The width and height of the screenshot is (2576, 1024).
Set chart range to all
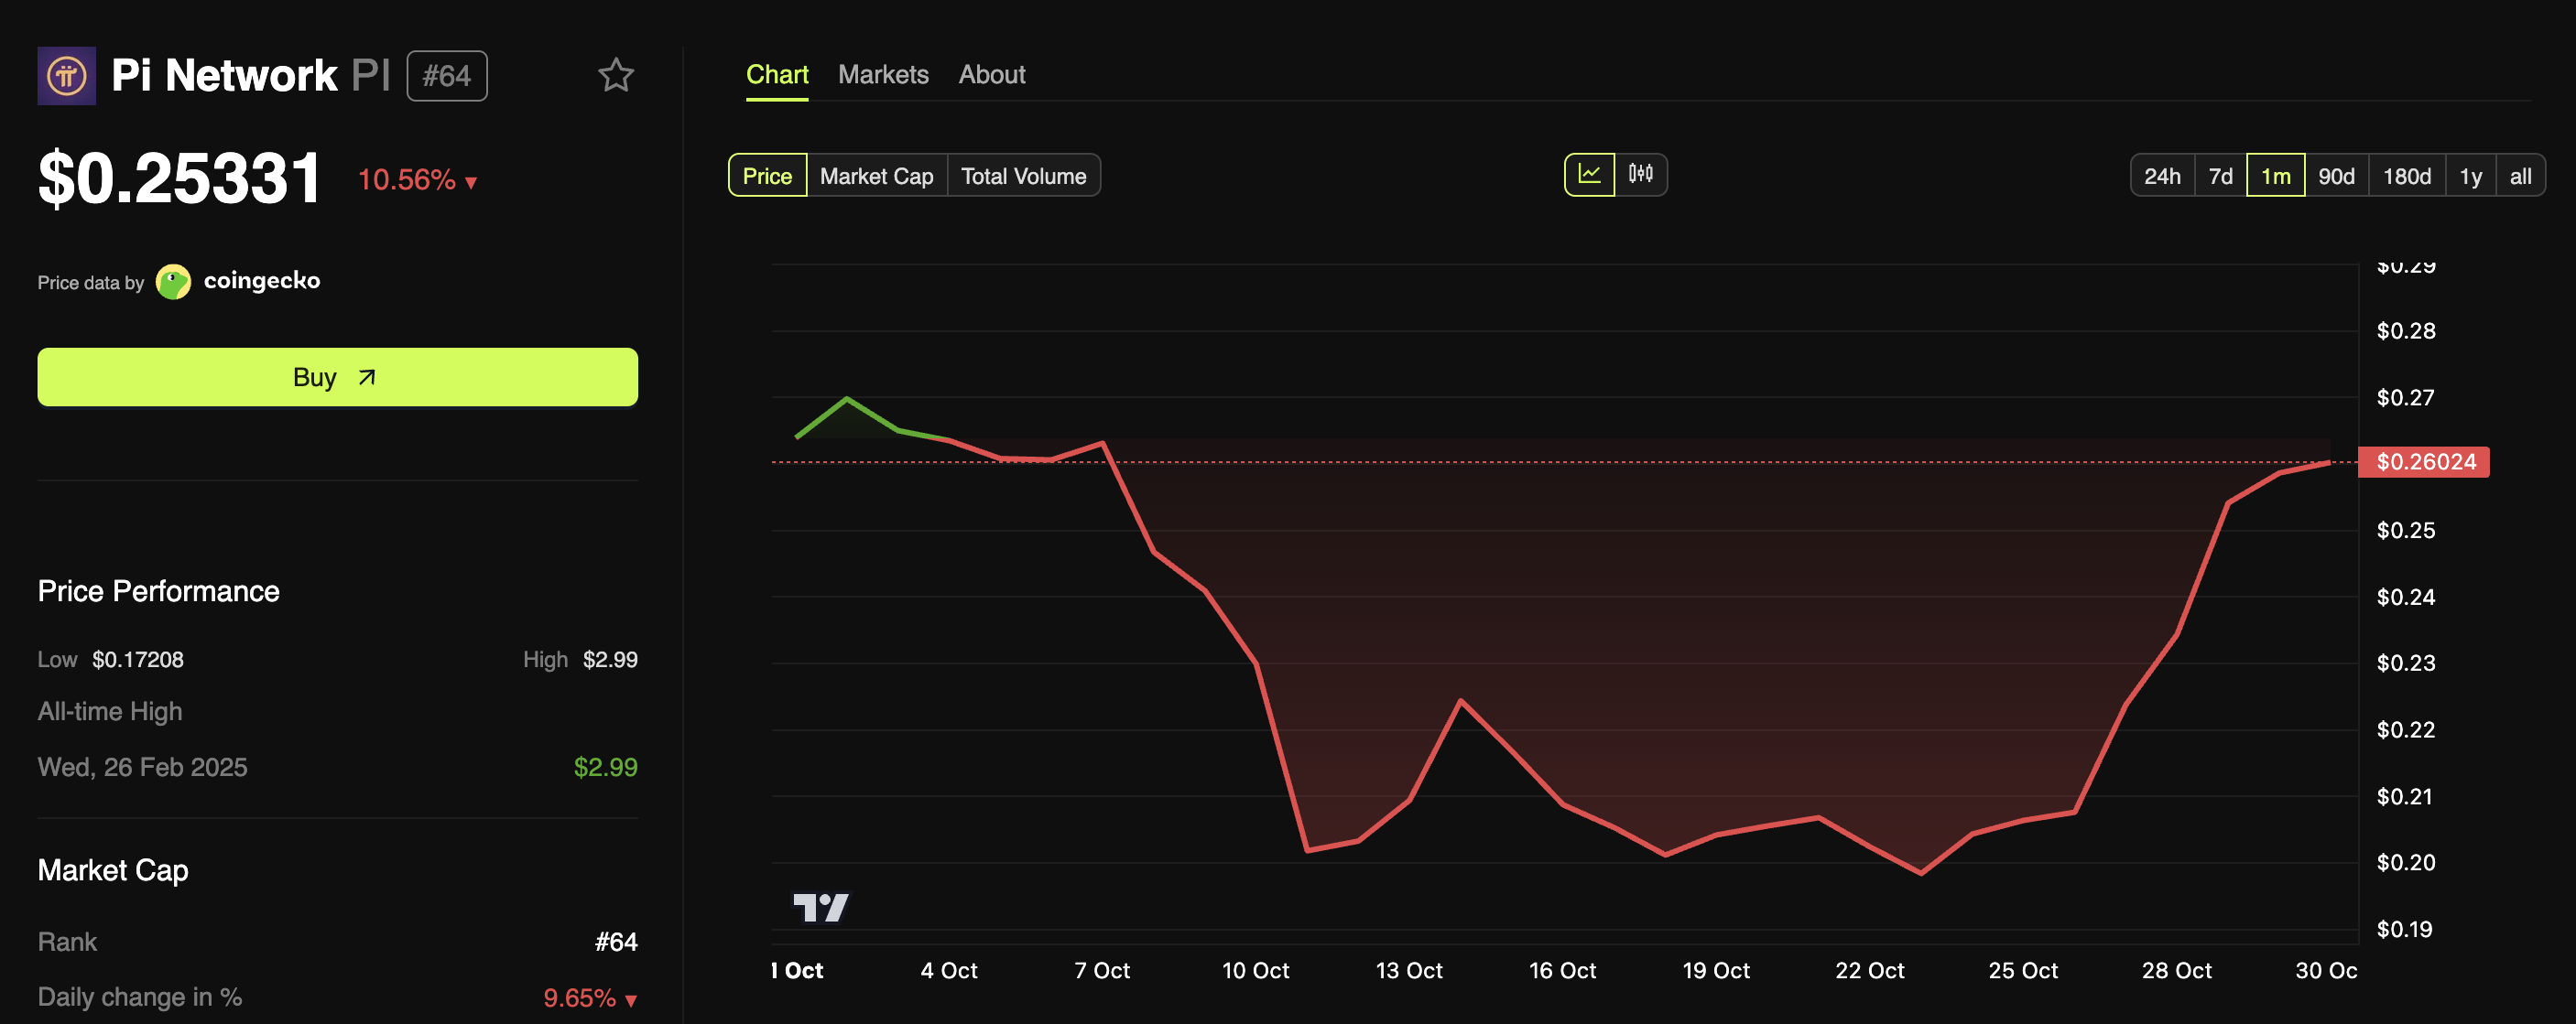2519,176
